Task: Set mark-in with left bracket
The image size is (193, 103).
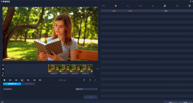Action: tap(84, 80)
